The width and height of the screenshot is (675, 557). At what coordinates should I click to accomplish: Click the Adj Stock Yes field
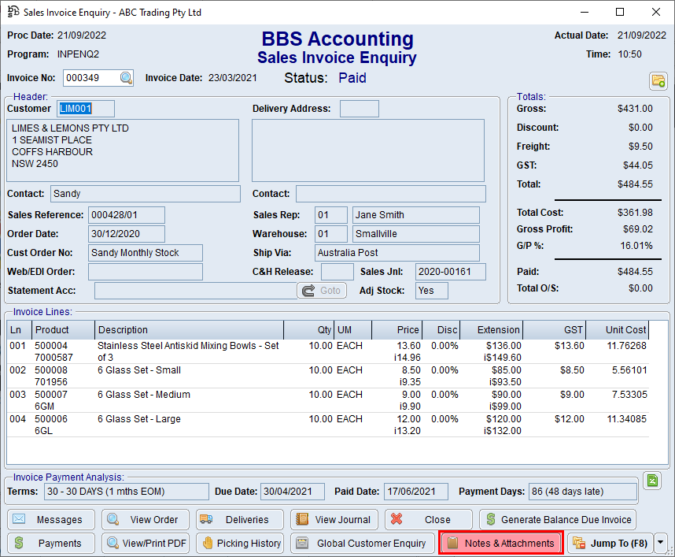click(x=431, y=290)
